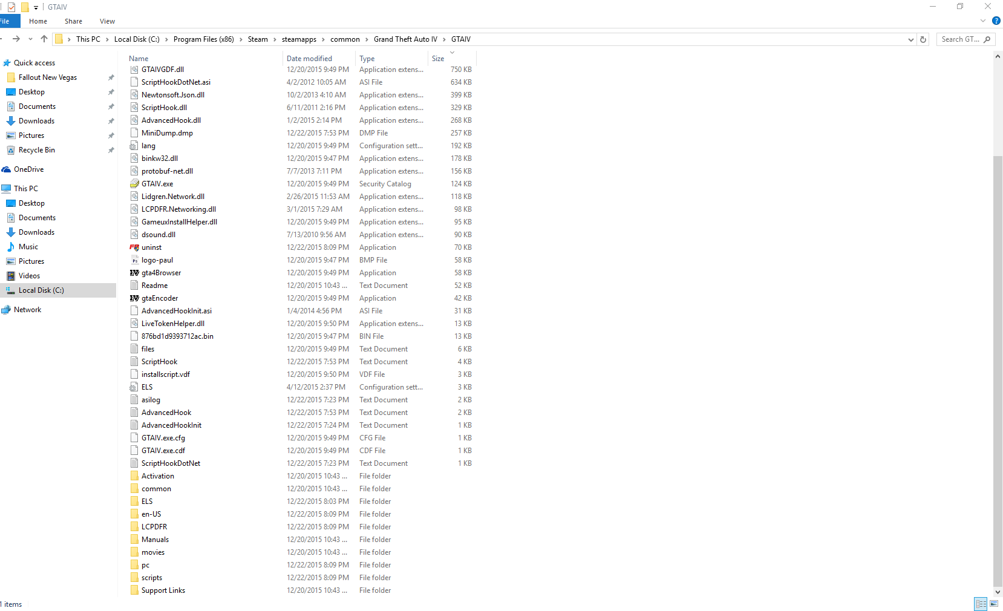Click the MiniDump.dmp file icon
Screen dimensions: 1003x611
tap(134, 133)
